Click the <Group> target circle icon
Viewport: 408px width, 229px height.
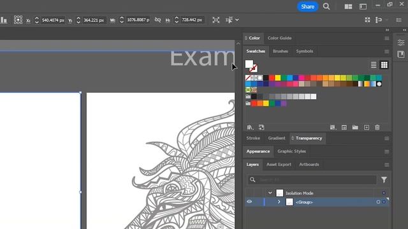click(x=378, y=202)
